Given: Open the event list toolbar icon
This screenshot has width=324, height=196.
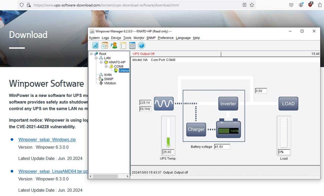Looking at the screenshot, I should 123,46.
